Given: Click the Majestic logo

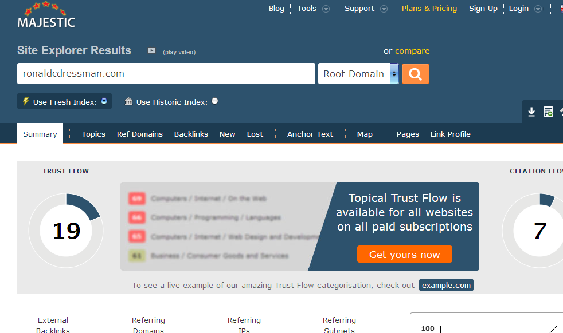Looking at the screenshot, I should click(46, 15).
